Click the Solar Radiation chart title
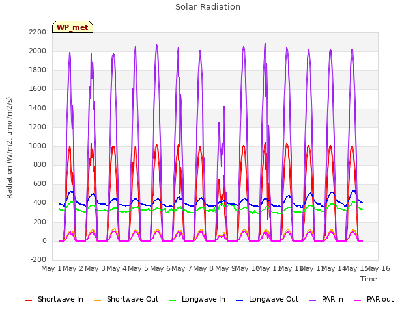 (x=208, y=7)
